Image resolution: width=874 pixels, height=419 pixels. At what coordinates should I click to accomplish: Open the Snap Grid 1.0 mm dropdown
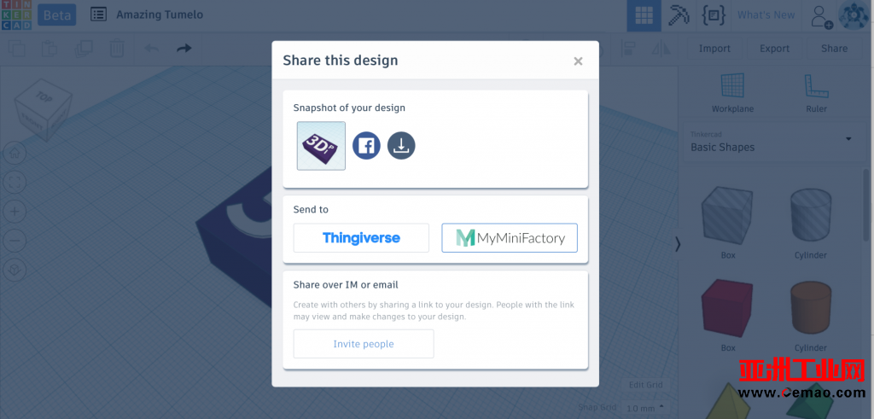click(644, 408)
